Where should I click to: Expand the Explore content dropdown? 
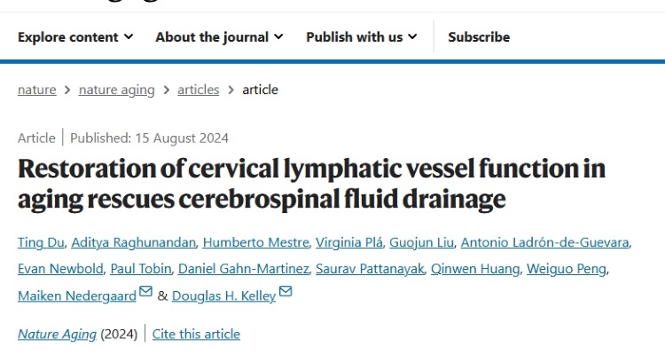[x=75, y=37]
